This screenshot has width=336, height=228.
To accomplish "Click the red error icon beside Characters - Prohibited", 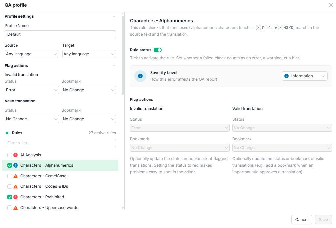I will pyautogui.click(x=16, y=197).
